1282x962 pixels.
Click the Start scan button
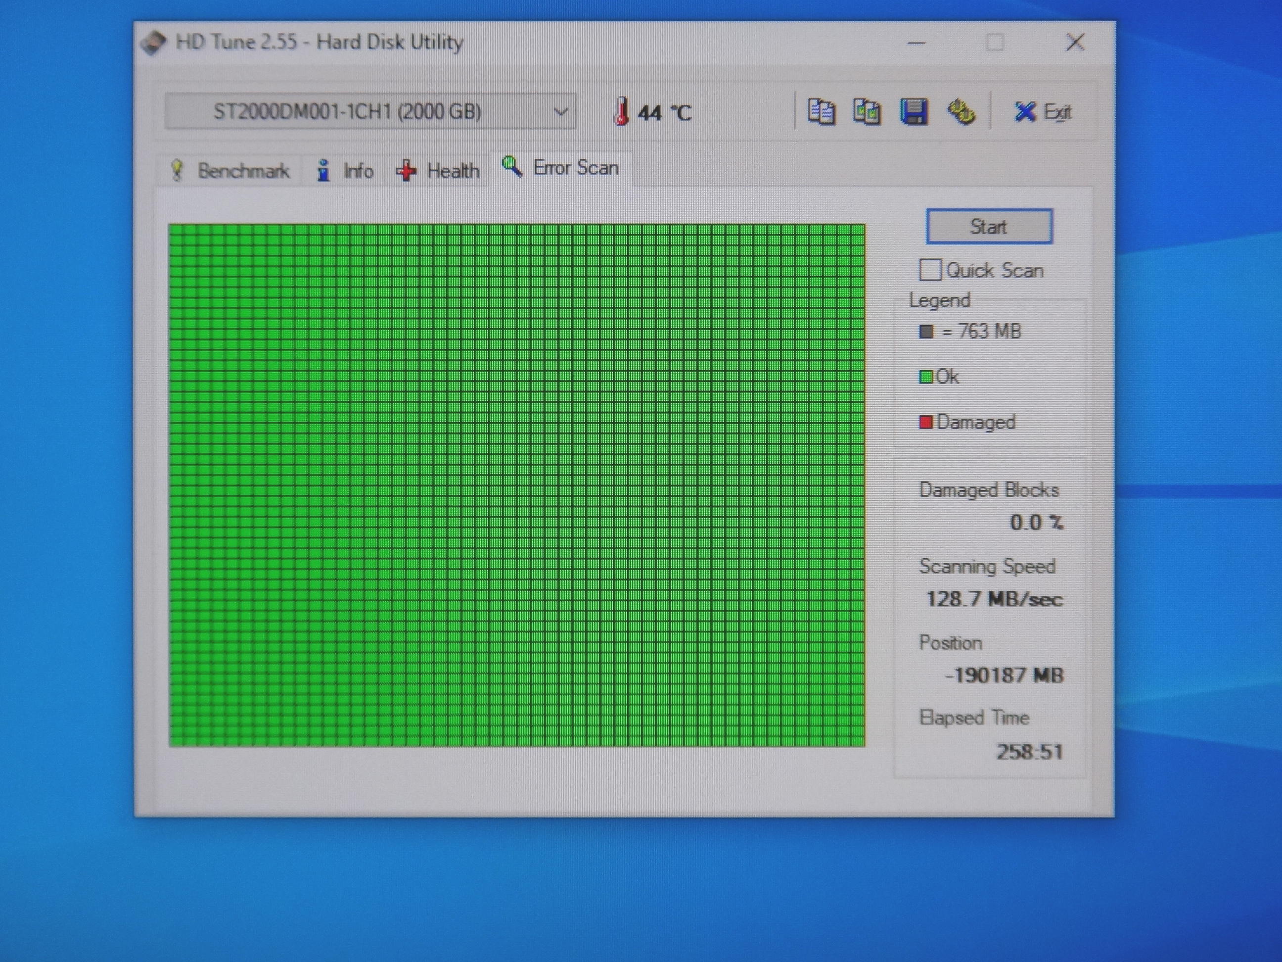989,226
